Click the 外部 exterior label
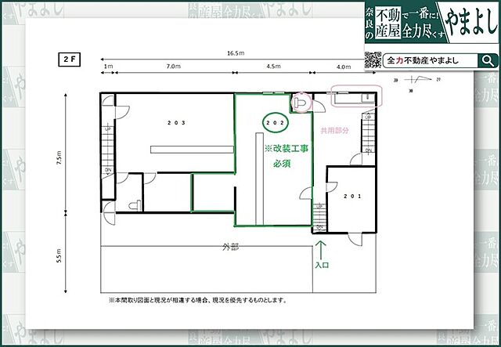The image size is (501, 347). click(x=231, y=247)
